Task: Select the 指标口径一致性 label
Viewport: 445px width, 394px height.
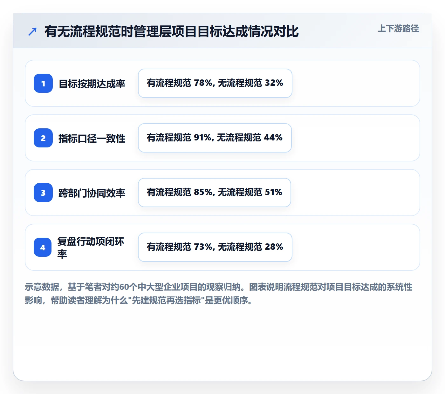Action: [92, 139]
